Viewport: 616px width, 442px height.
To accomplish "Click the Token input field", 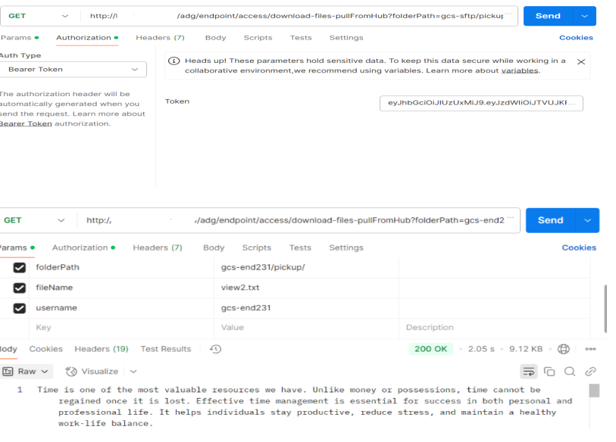I will [x=481, y=103].
